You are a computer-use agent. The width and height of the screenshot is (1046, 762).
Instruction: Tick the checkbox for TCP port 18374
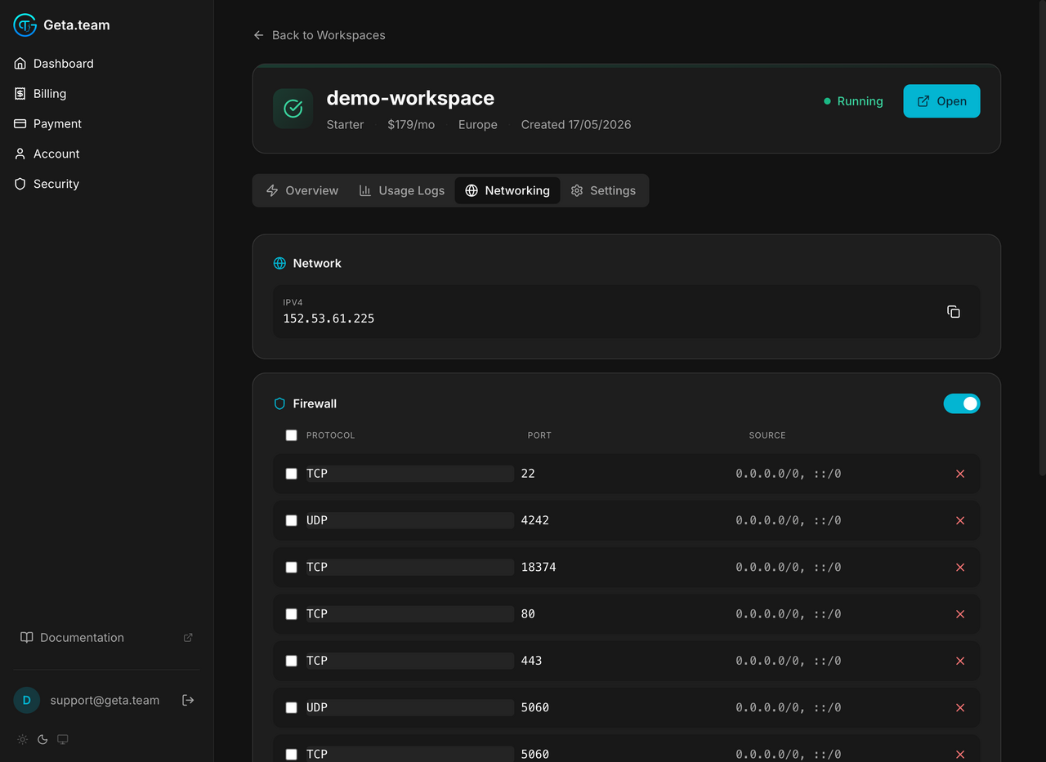point(291,567)
